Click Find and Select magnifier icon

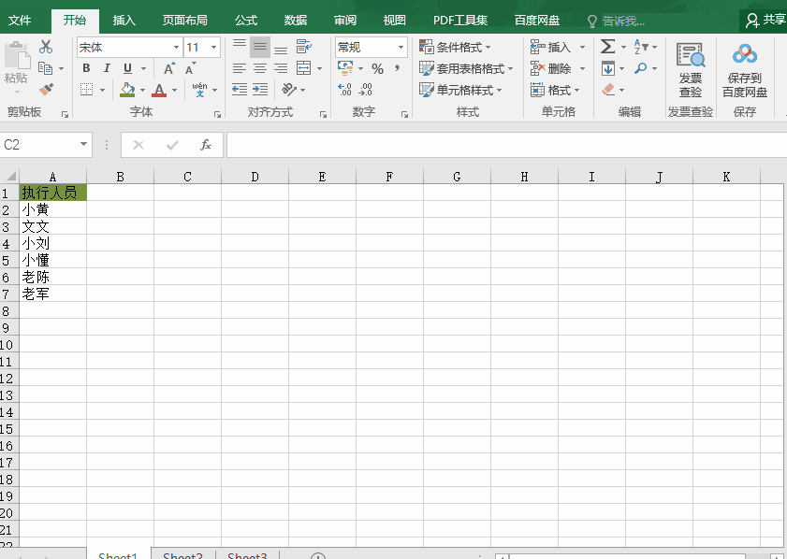[x=641, y=68]
